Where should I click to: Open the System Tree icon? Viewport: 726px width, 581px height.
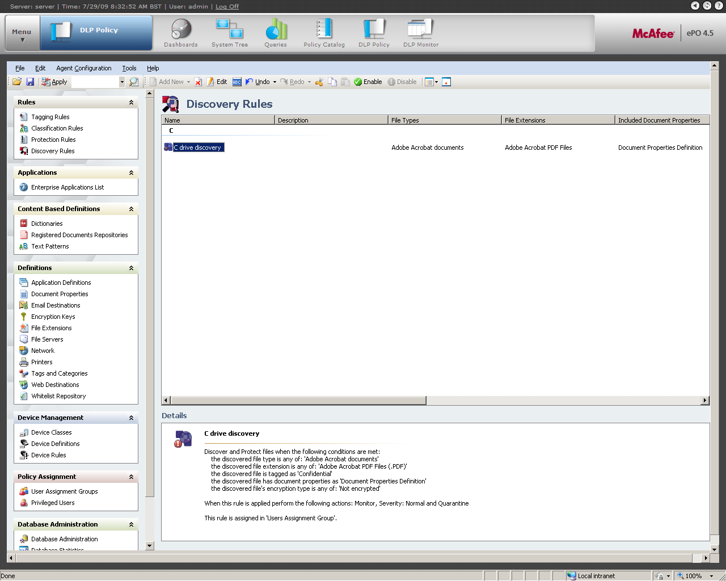(x=229, y=33)
